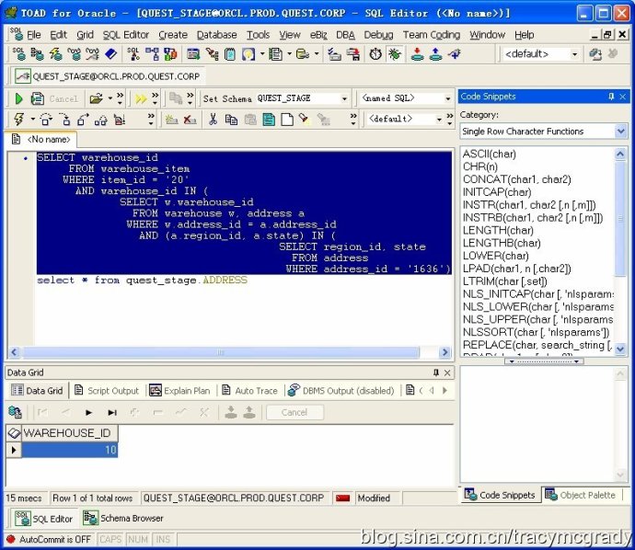Click the blank new page icon

(x=287, y=120)
